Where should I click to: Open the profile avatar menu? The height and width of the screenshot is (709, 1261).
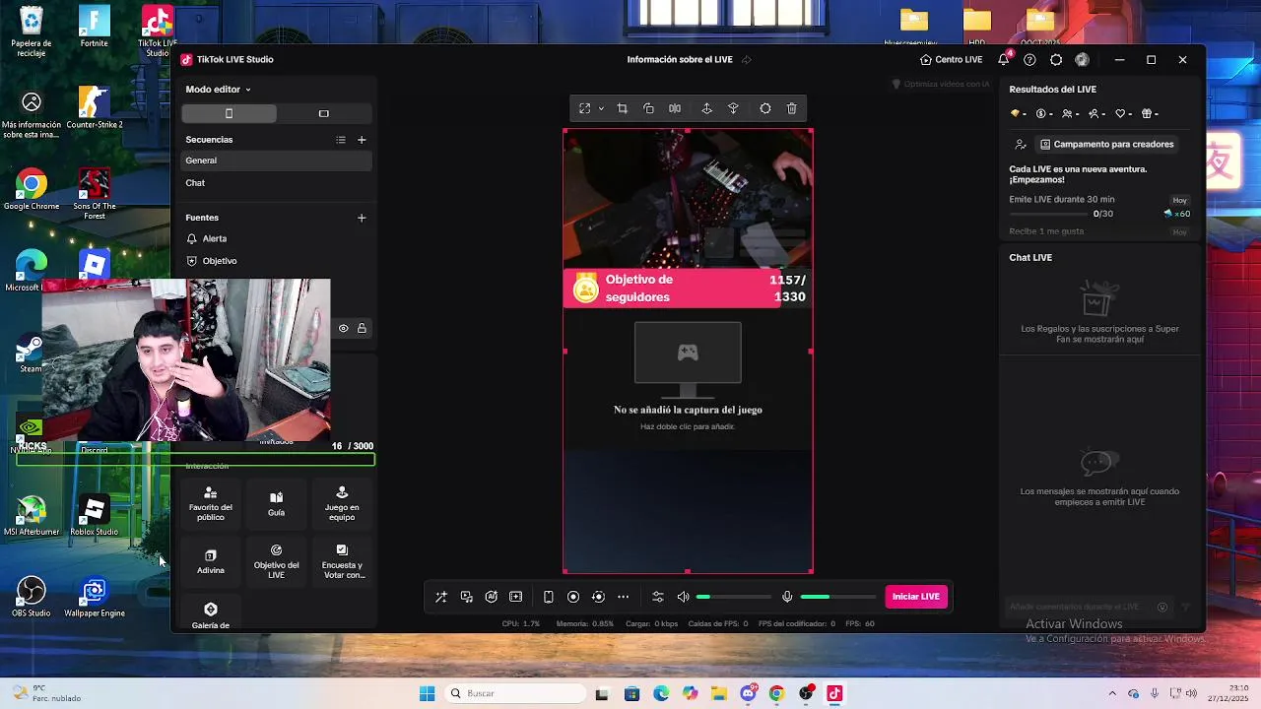[1082, 60]
